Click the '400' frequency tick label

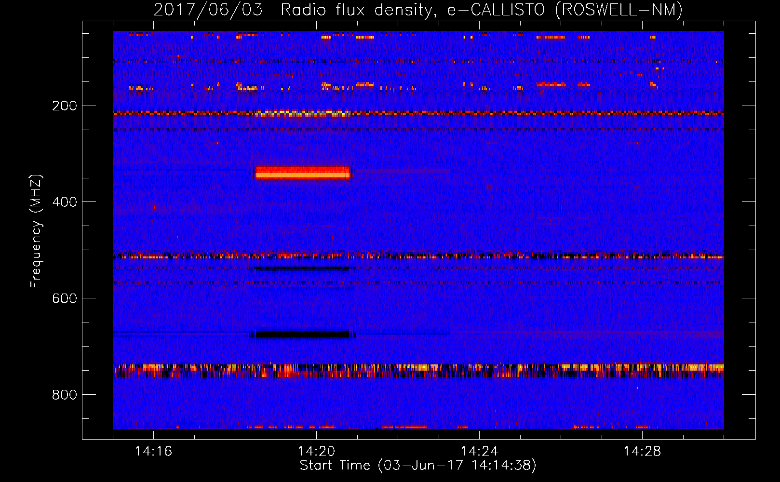(65, 202)
